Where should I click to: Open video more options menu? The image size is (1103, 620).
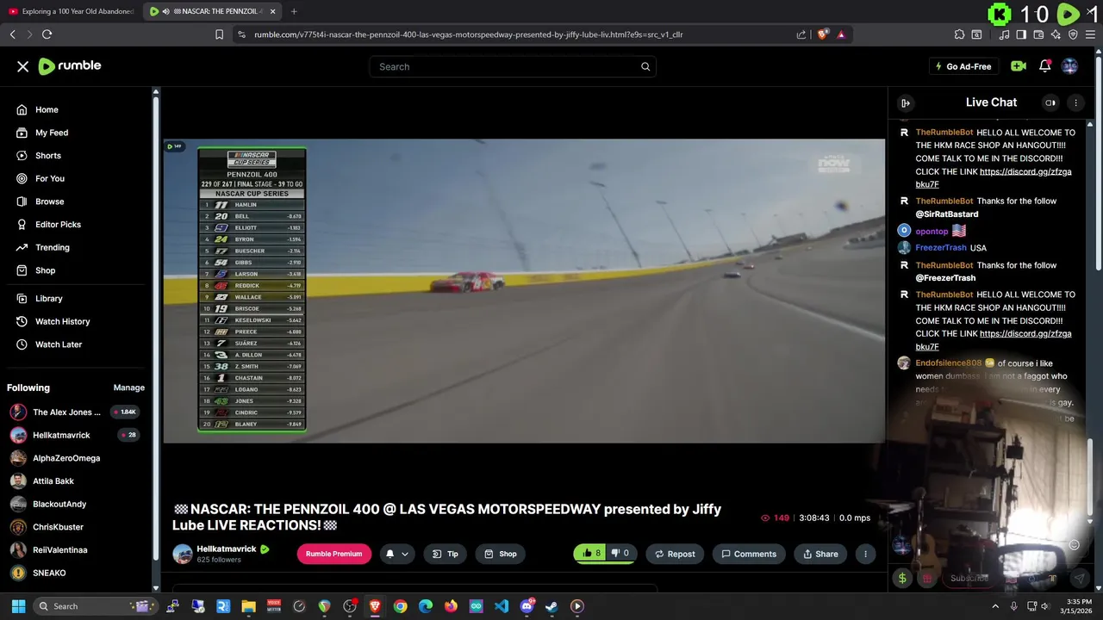coord(865,554)
